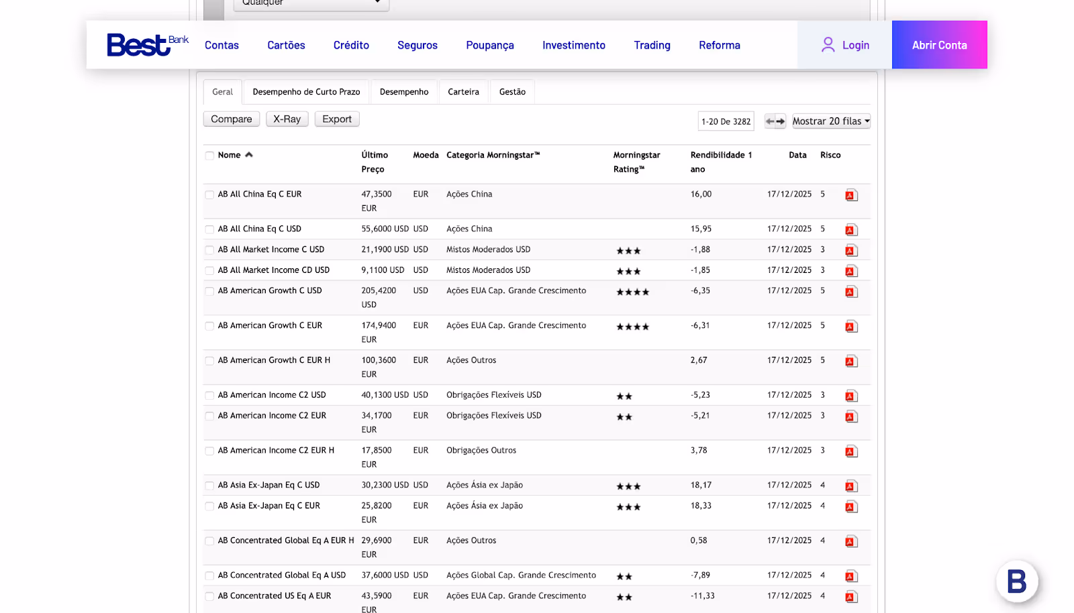Open PDF for AB Asia Ex-Japan Eq C USD

coord(851,486)
